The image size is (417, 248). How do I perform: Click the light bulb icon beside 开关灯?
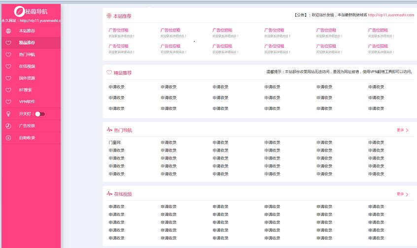(8, 114)
